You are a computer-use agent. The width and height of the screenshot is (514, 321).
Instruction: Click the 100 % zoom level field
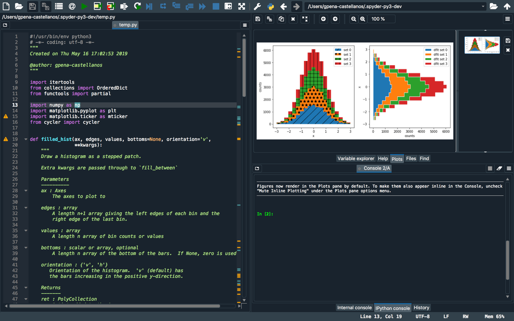coord(381,19)
